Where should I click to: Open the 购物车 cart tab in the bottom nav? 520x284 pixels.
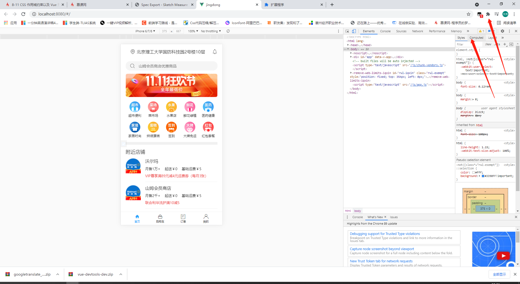tap(160, 218)
